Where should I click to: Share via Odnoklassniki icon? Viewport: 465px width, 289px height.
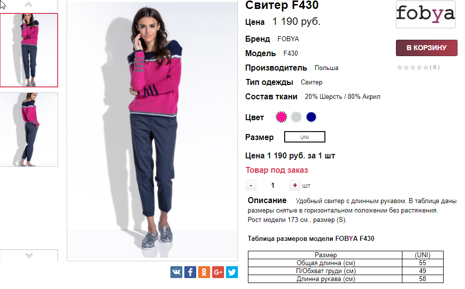204,272
